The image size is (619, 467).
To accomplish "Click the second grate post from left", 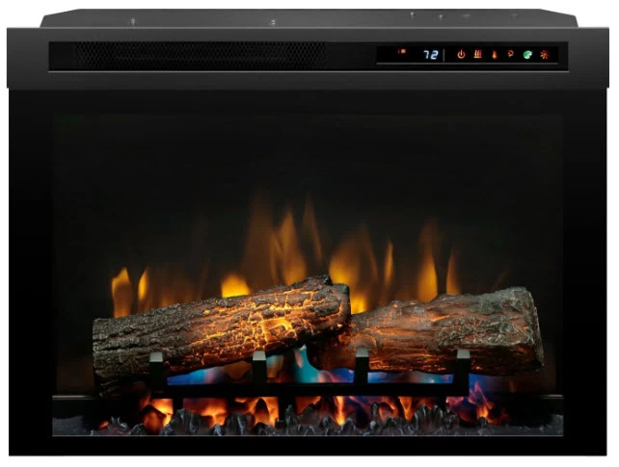I will click(258, 369).
